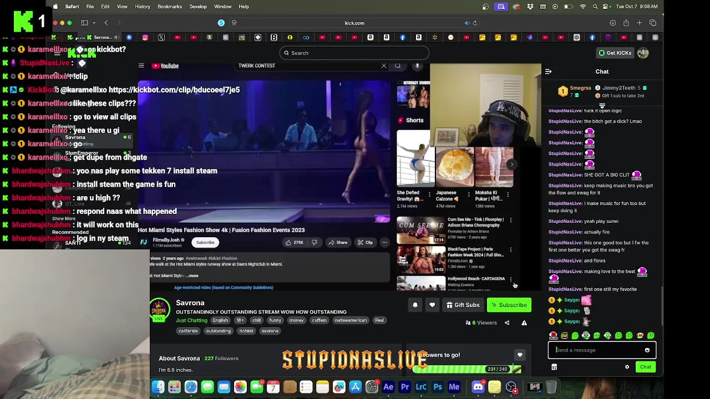Click the green Subscribe button

pos(509,305)
